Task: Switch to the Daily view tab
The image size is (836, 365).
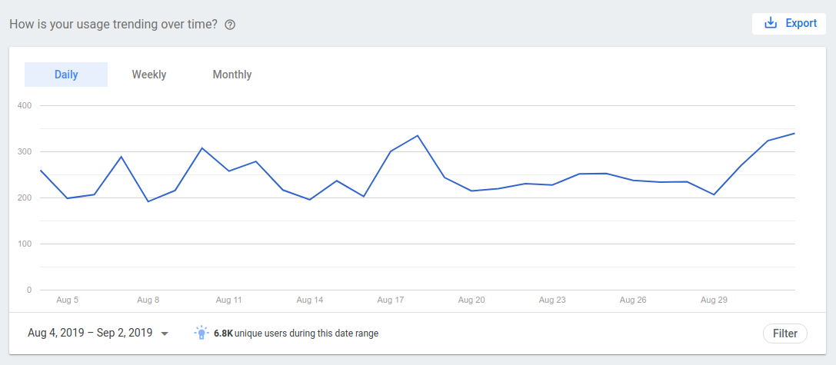Action: pos(66,75)
